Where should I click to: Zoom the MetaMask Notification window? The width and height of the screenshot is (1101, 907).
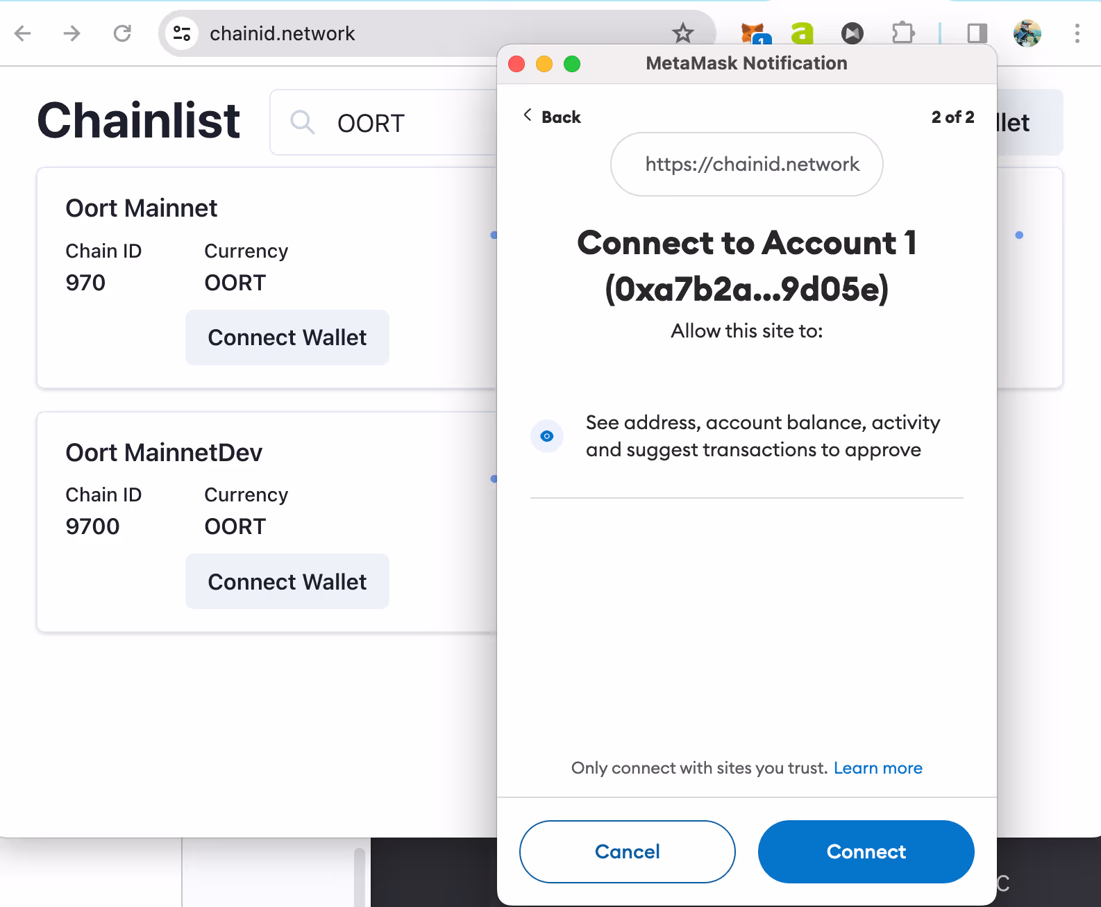click(572, 64)
